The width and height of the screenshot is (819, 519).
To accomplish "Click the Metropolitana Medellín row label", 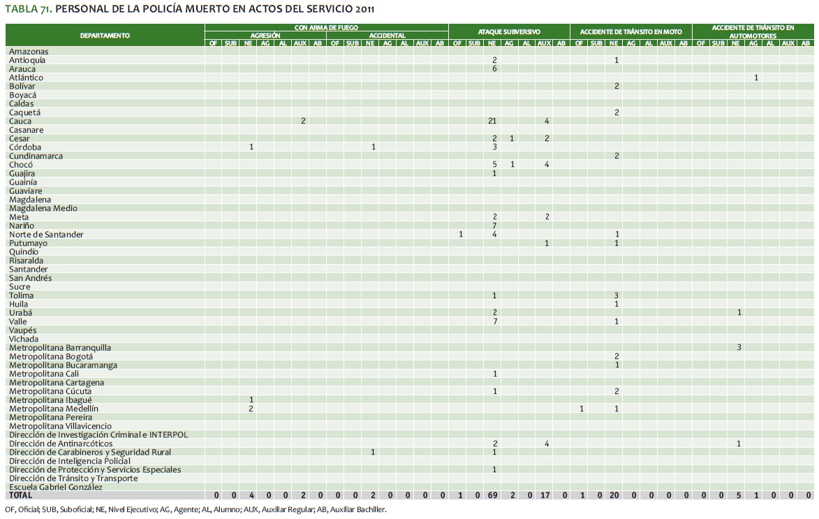I will [54, 408].
